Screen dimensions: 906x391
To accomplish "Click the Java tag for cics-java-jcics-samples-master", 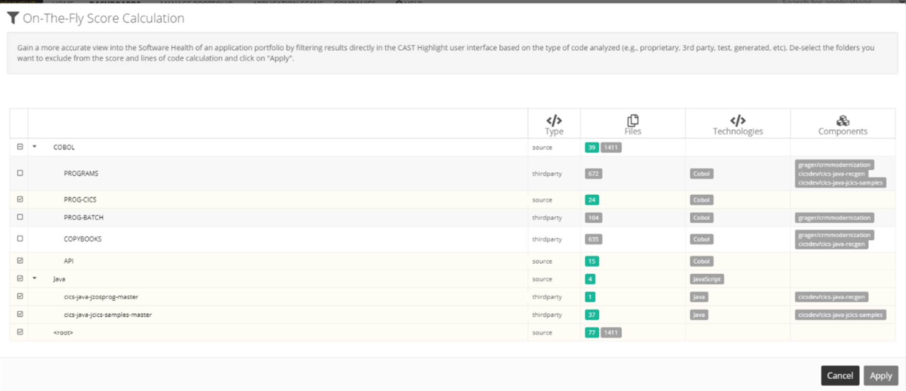I will 699,315.
